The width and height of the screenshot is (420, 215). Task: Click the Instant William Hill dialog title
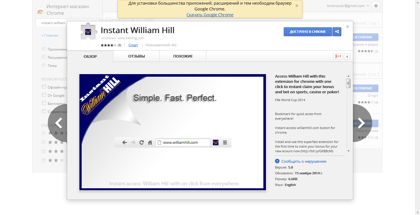pos(138,30)
